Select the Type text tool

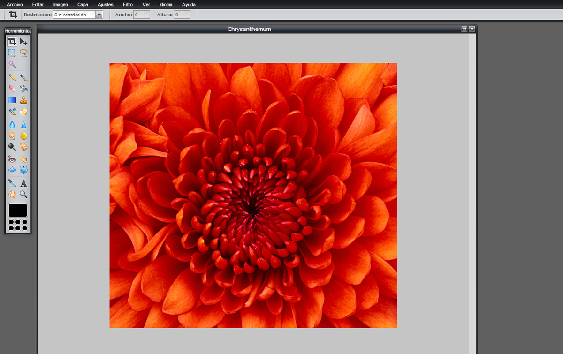(23, 183)
